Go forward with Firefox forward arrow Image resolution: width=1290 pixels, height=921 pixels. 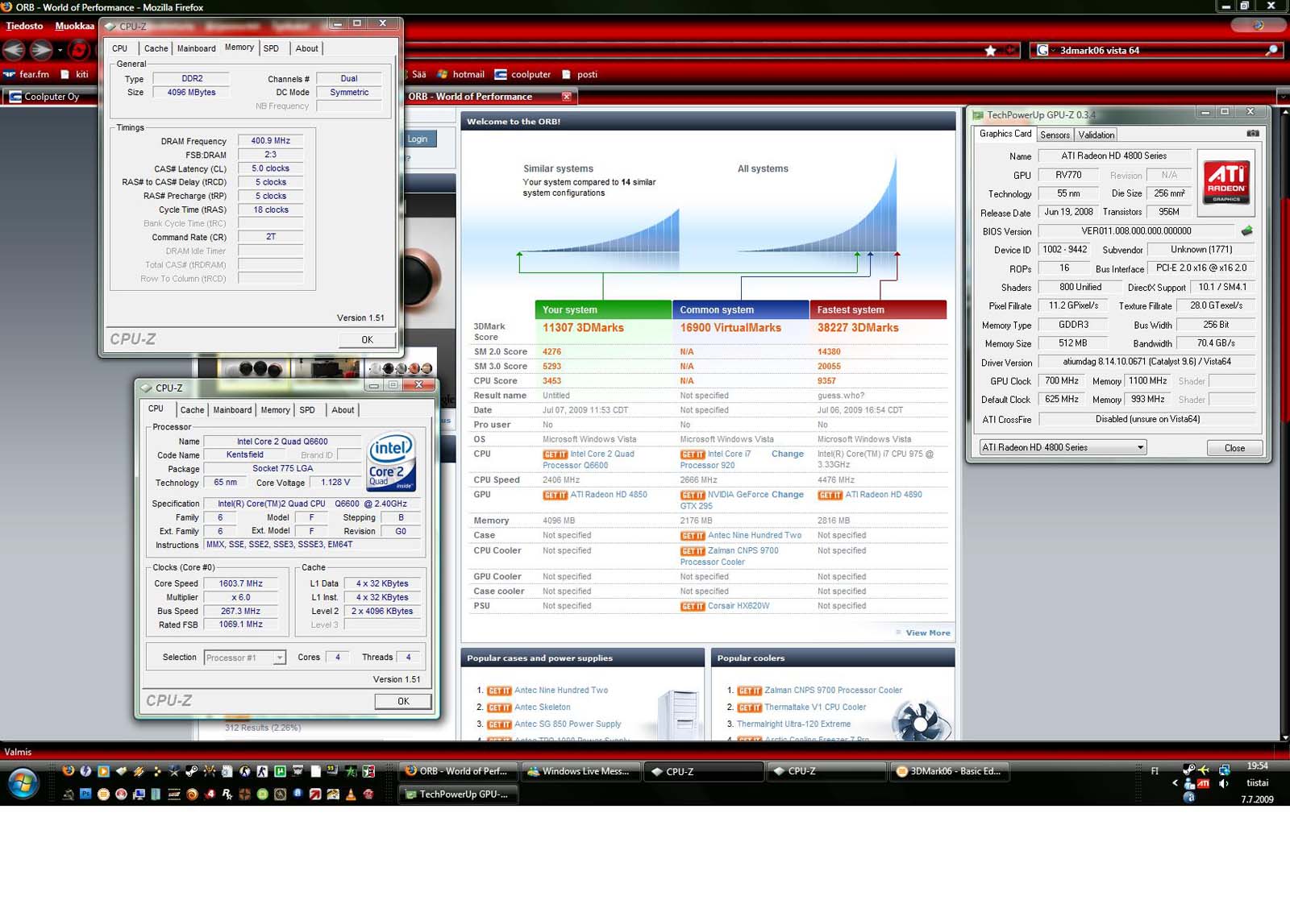(x=40, y=50)
